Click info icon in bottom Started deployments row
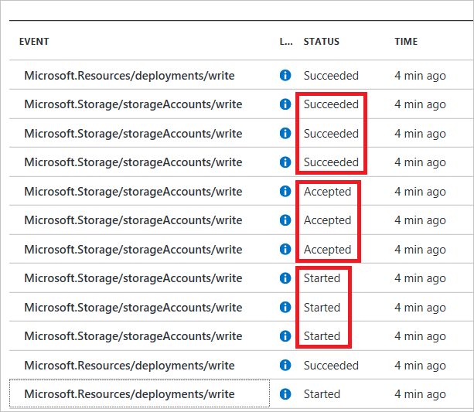The height and width of the screenshot is (412, 474). (285, 394)
